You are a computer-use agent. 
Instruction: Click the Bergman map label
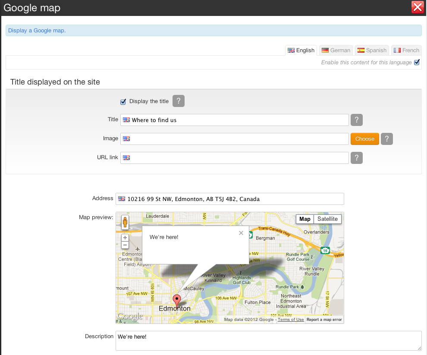click(x=265, y=238)
